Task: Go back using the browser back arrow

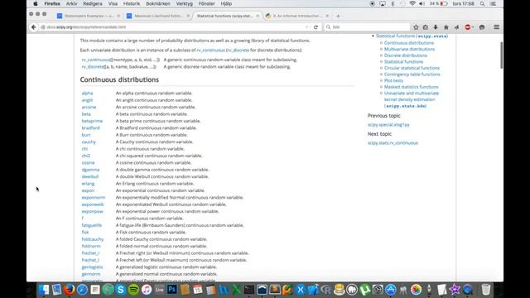Action: coord(33,27)
